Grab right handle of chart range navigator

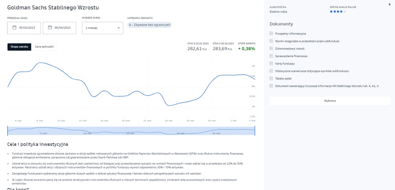point(255,131)
